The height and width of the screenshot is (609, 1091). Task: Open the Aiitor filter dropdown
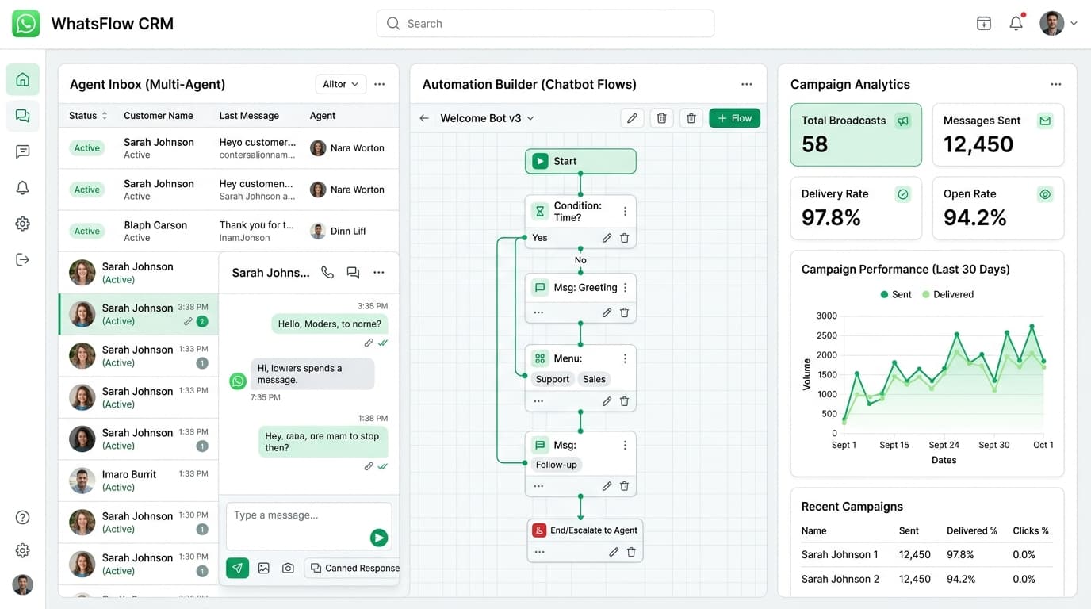(340, 84)
